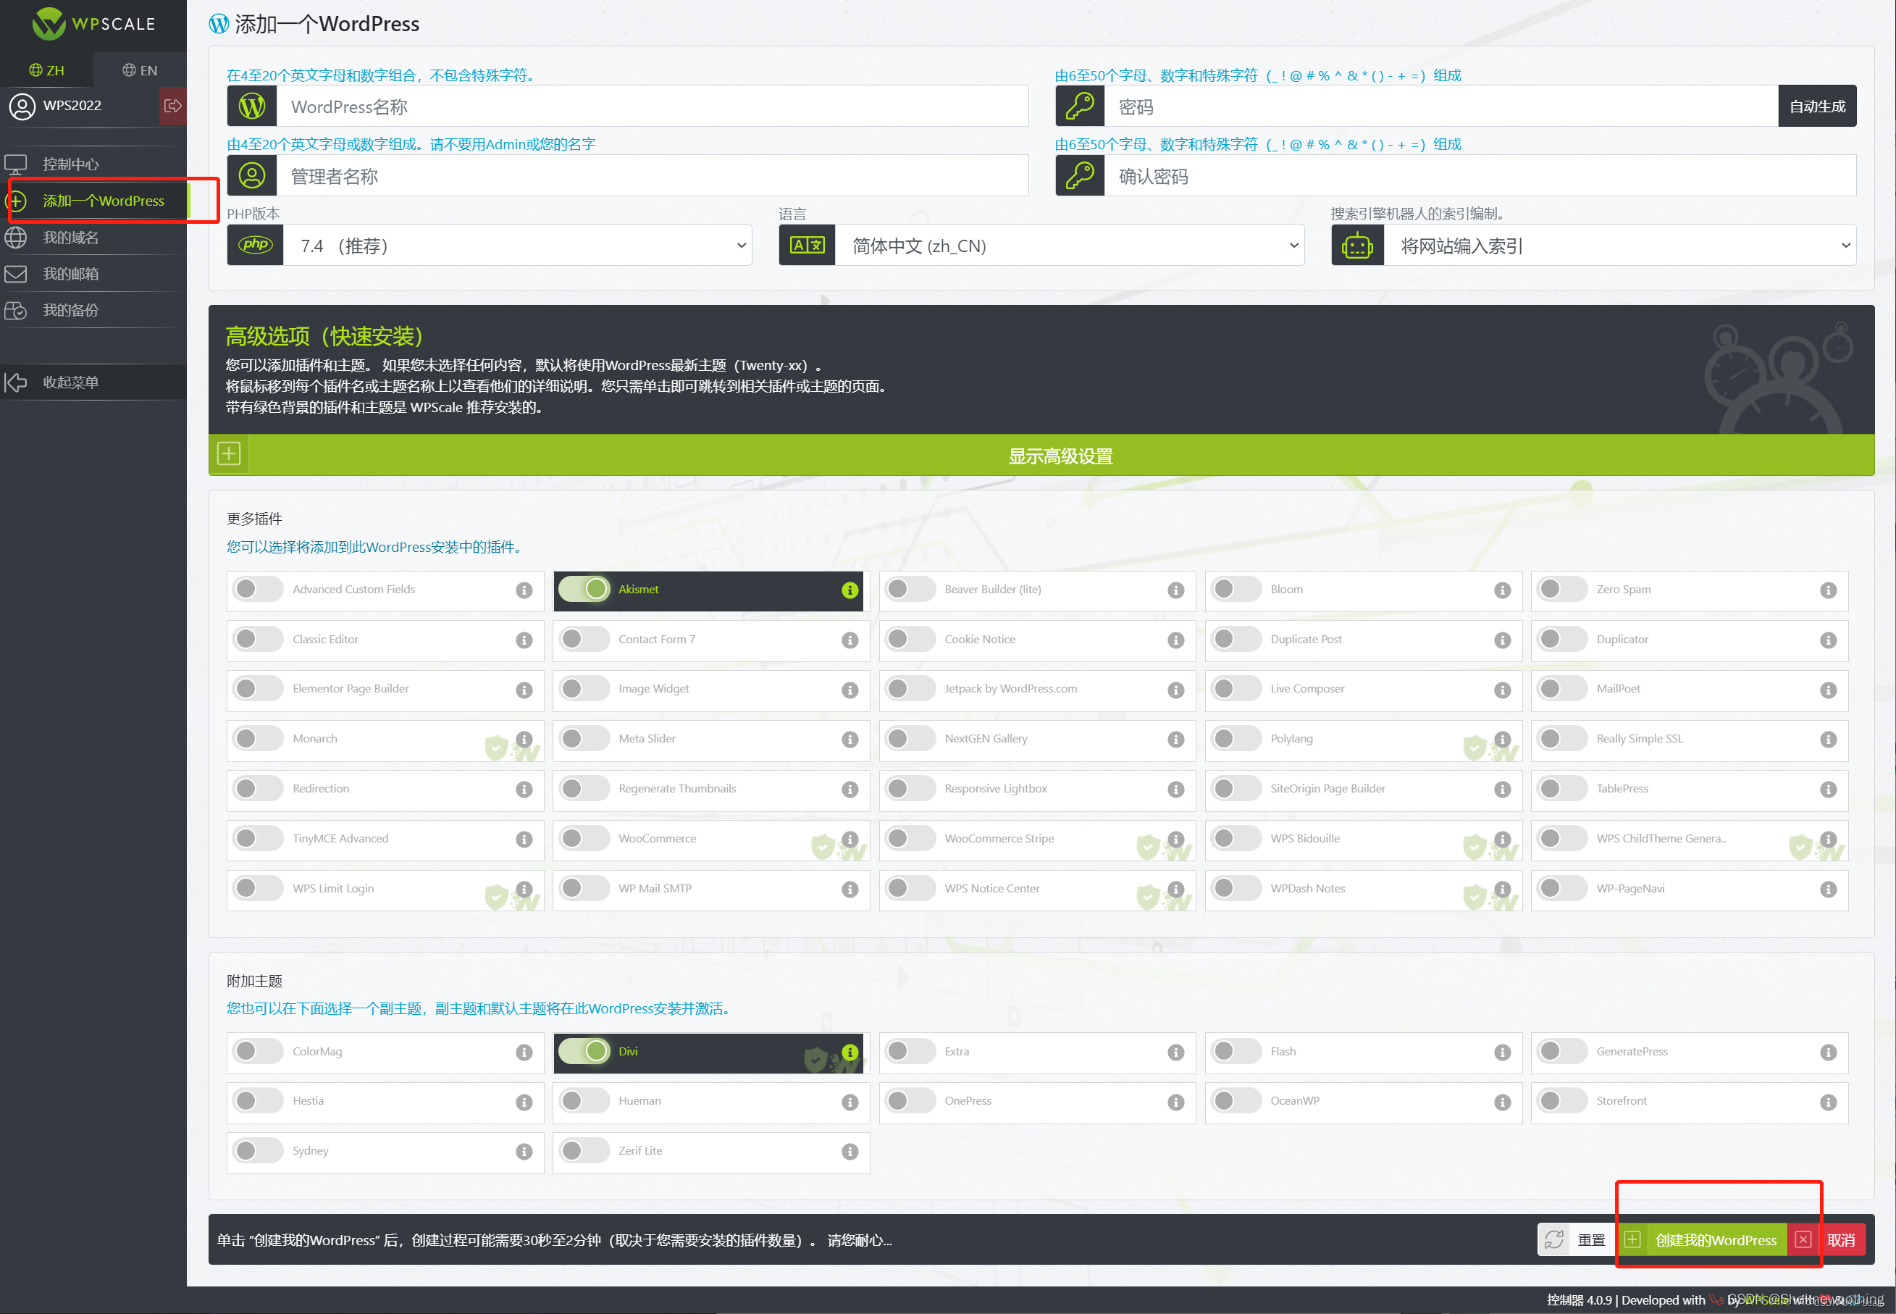This screenshot has height=1314, width=1896.
Task: Click the info icon for Advanced Custom Fields
Action: click(x=524, y=590)
